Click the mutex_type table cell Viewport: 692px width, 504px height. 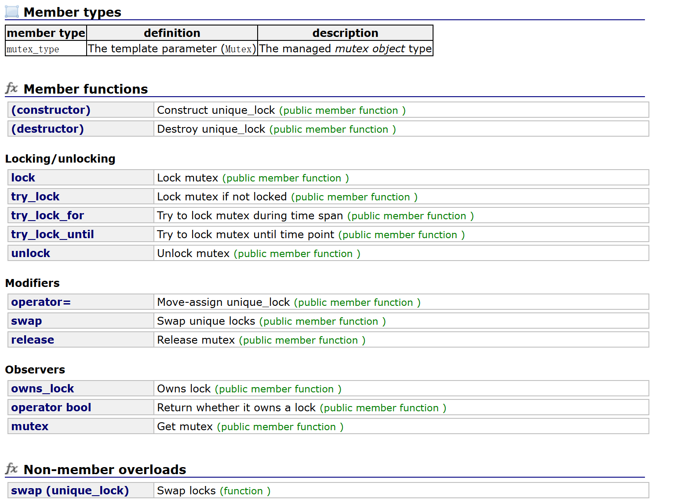coord(46,49)
